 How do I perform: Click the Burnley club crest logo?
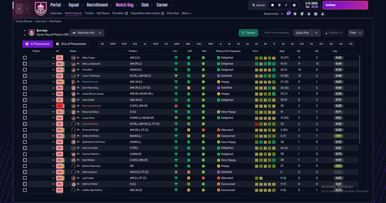40,8
